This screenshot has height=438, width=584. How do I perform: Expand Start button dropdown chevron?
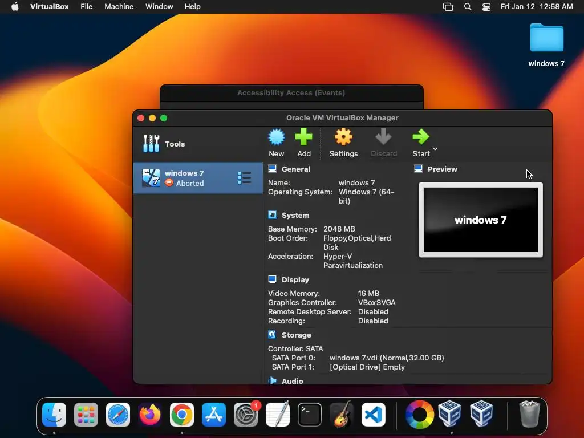pyautogui.click(x=435, y=149)
